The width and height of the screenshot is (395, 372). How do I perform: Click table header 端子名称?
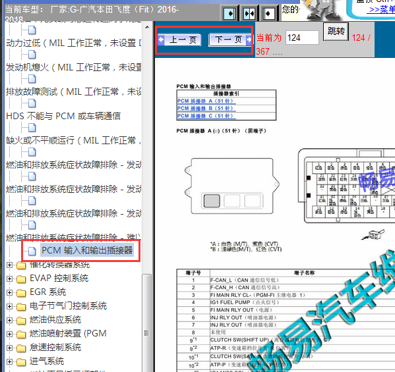(x=304, y=273)
